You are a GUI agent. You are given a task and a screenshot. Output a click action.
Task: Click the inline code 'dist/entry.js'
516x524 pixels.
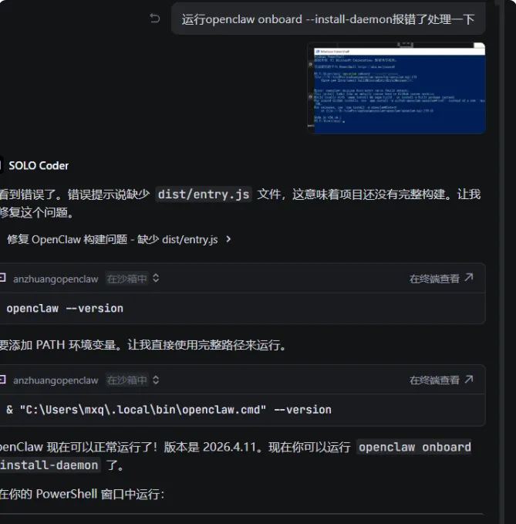tap(204, 194)
